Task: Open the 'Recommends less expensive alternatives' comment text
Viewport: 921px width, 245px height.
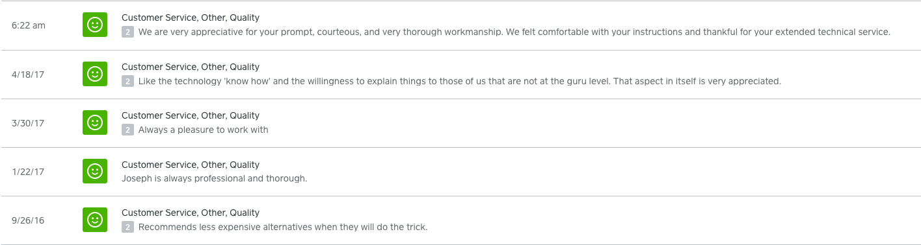Action: tap(283, 227)
